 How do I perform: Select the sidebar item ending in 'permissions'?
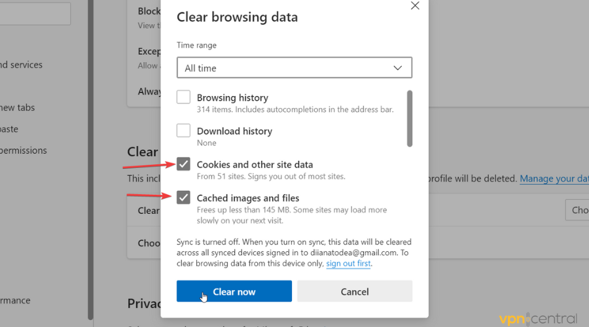pyautogui.click(x=24, y=150)
